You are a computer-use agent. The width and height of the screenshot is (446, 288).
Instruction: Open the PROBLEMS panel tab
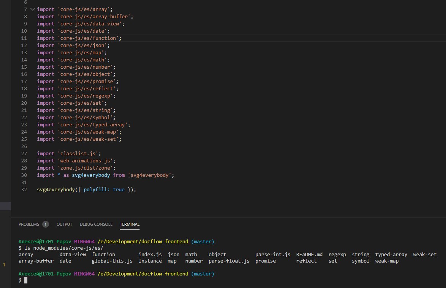click(x=29, y=224)
